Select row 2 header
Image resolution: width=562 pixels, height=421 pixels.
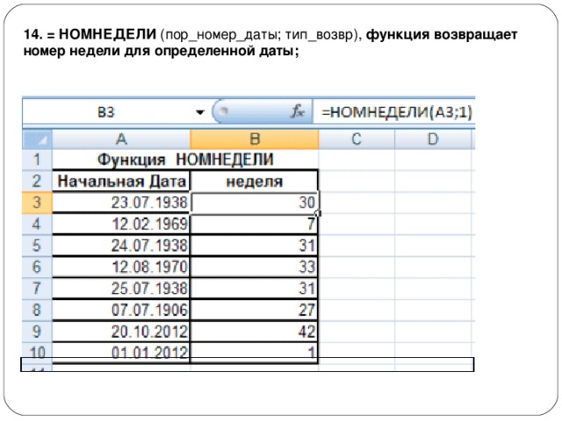37,182
